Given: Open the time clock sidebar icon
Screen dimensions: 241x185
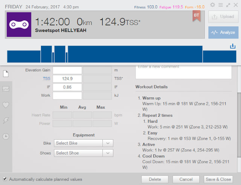Looking at the screenshot, I should 6,136.
